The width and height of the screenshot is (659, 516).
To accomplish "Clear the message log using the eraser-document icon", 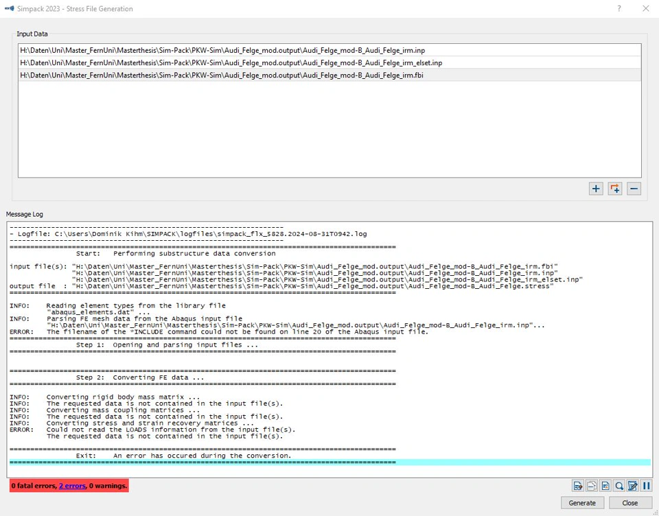I will (x=578, y=486).
